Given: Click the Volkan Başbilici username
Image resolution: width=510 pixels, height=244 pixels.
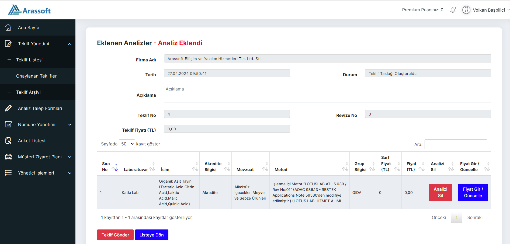Looking at the screenshot, I should 489,10.
